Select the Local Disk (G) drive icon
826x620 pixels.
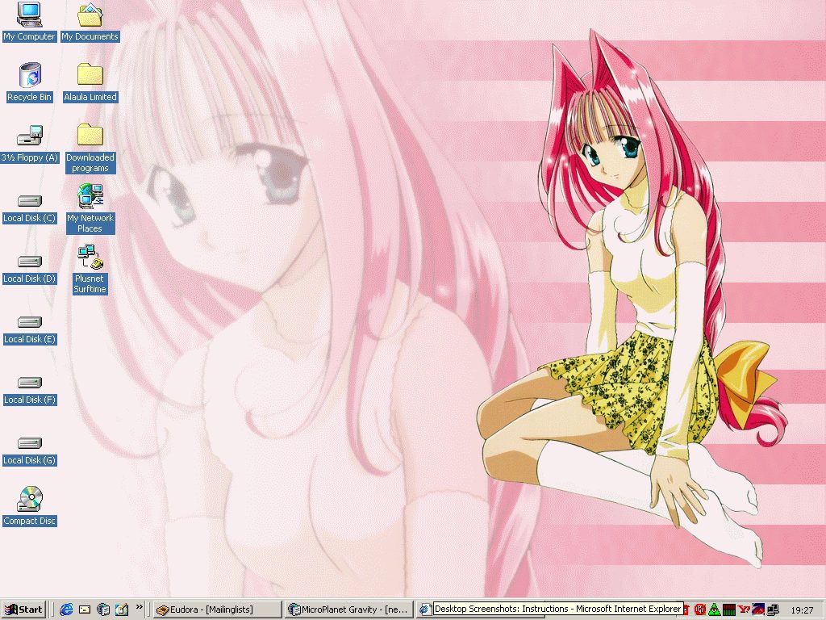pyautogui.click(x=29, y=443)
